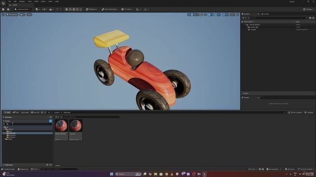Click the Dock in Layout button
Screen dimensions: 316x177
295,113
